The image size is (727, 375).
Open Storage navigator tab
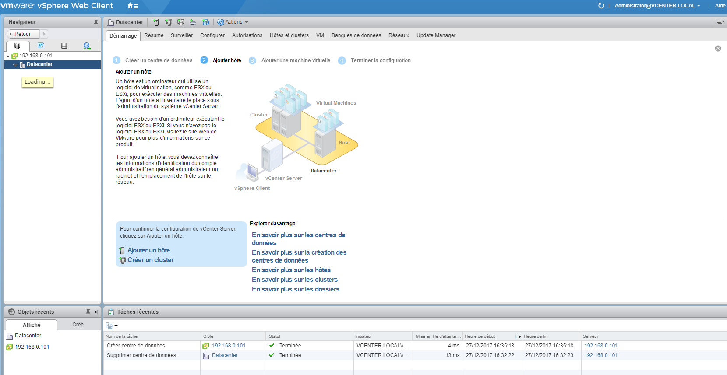(x=64, y=46)
